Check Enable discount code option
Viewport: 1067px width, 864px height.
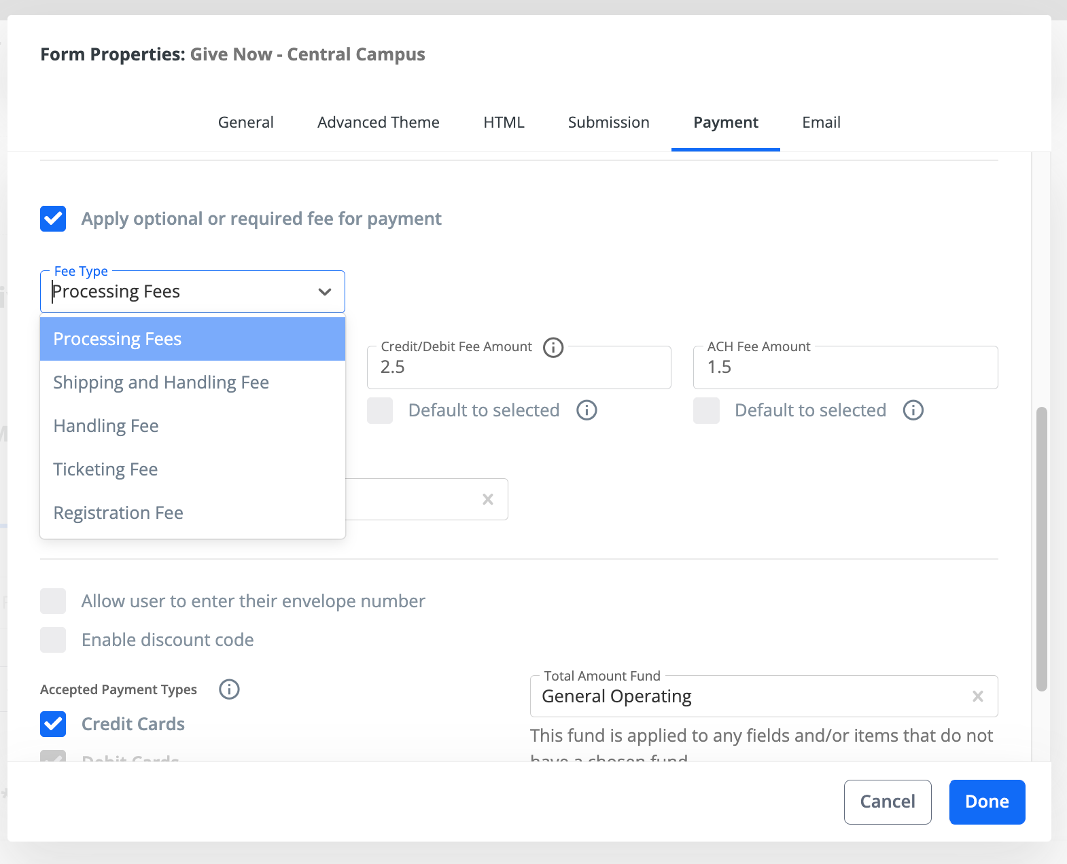pyautogui.click(x=53, y=640)
